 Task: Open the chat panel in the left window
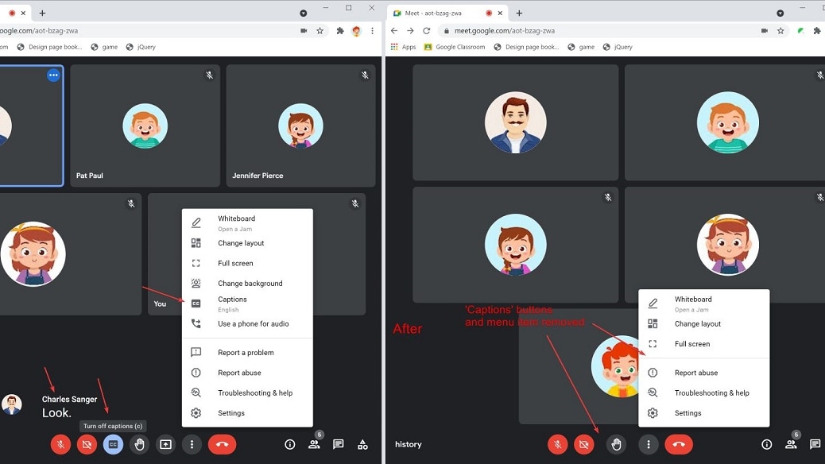338,444
